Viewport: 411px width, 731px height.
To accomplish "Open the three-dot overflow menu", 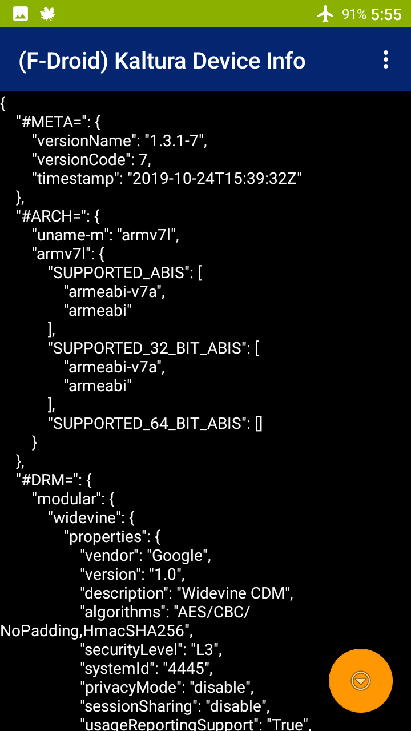I will pos(386,60).
